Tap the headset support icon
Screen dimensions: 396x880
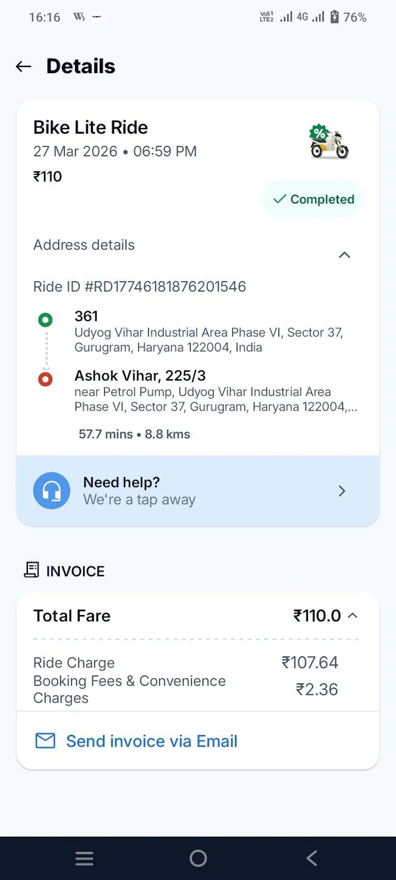tap(51, 491)
